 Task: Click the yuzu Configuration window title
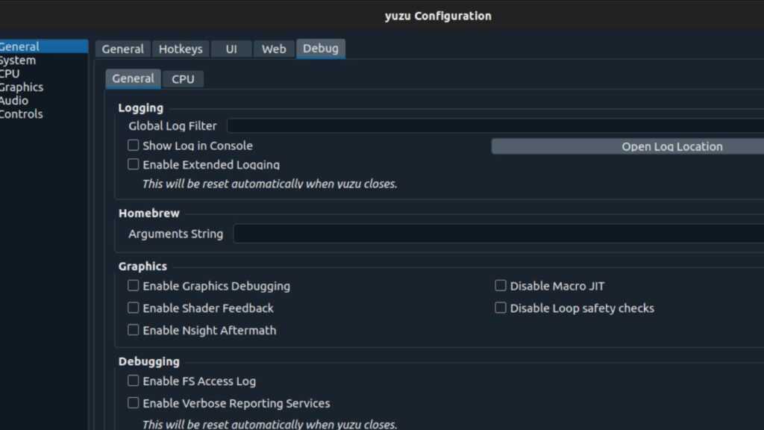click(438, 16)
